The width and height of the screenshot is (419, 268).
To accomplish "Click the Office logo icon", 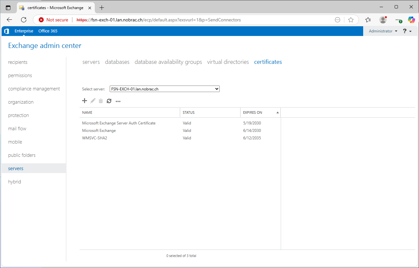I will point(6,31).
